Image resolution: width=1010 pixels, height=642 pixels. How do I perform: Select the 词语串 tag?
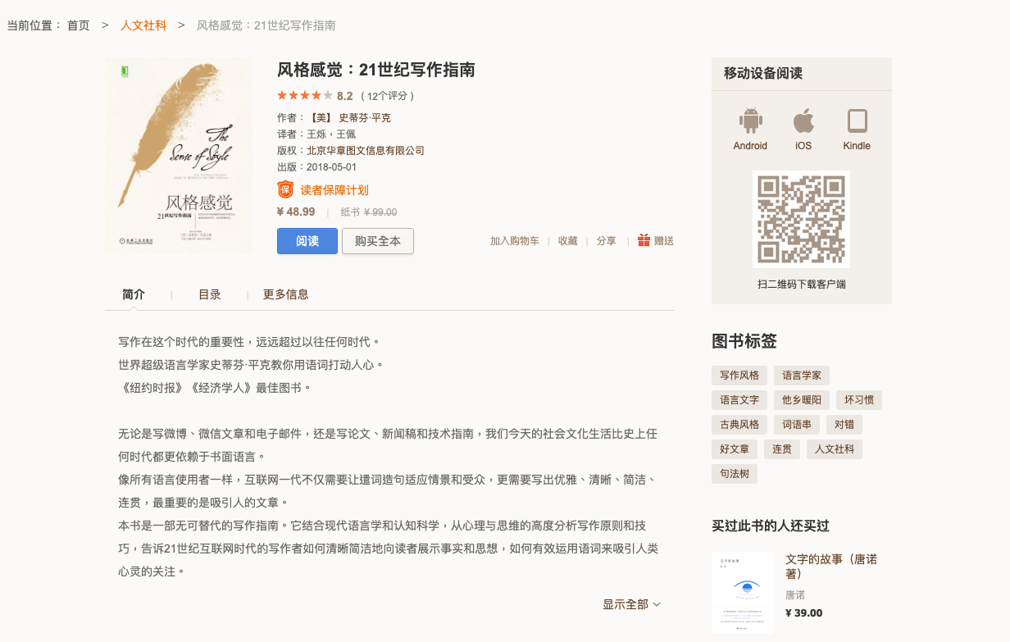click(797, 425)
